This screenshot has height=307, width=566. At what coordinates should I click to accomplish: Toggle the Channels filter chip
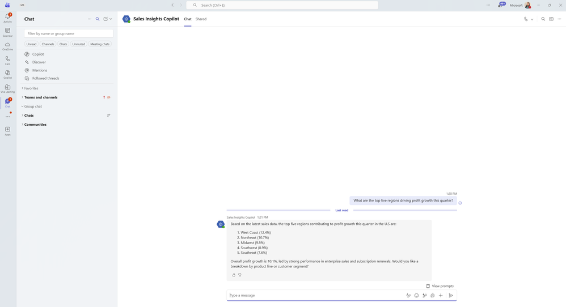(48, 44)
